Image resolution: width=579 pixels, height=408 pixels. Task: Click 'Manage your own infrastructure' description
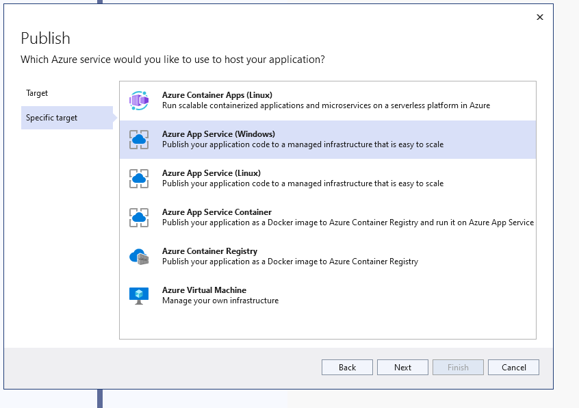point(220,301)
